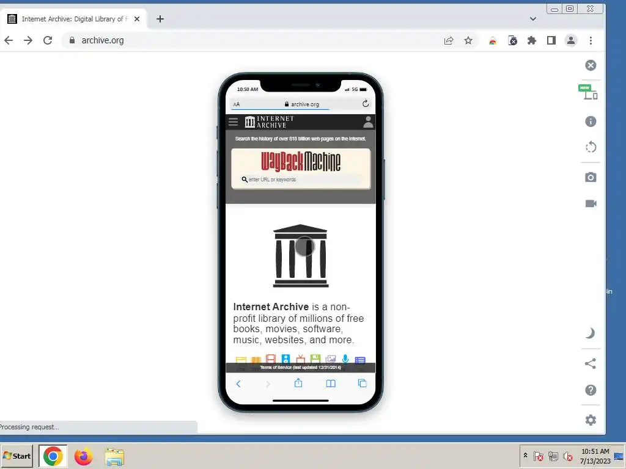Close the Internet Archive tab

pos(137,19)
